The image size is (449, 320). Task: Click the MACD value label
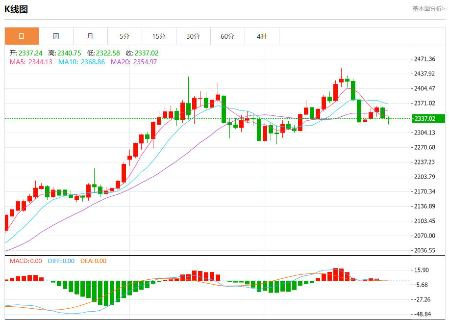click(x=25, y=261)
